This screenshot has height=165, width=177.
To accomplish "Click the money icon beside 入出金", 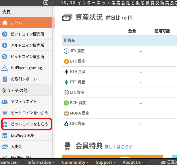I will (x=5, y=147).
